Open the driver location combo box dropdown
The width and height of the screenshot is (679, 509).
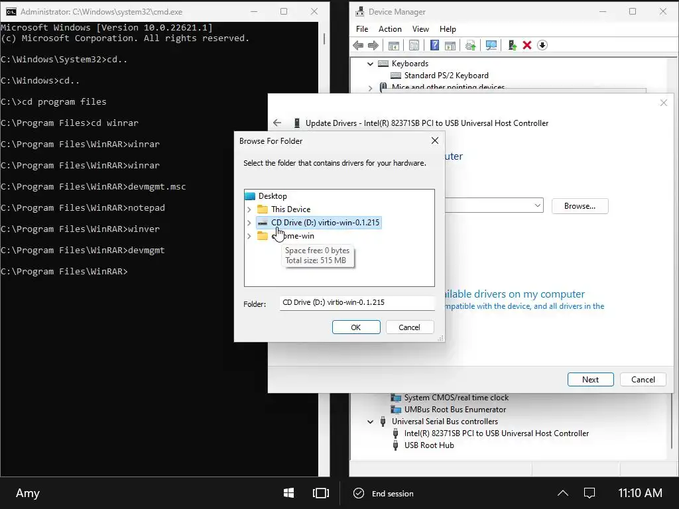tap(537, 205)
